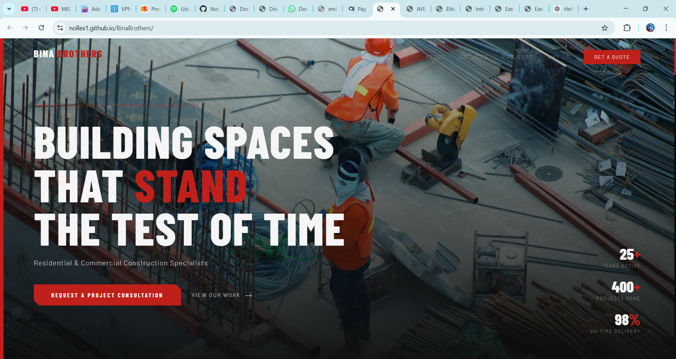This screenshot has height=359, width=676.
Task: Open the Services navigation link
Action: tap(473, 57)
